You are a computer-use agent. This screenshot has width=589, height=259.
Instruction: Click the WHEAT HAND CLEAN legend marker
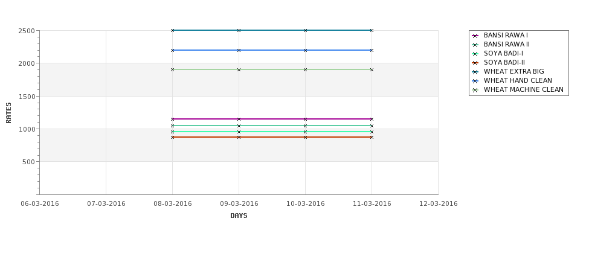coord(475,81)
